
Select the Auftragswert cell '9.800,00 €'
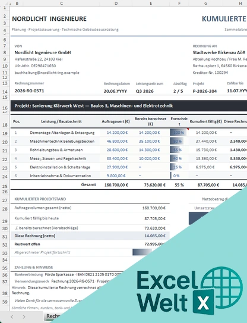[116, 176]
